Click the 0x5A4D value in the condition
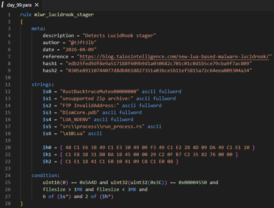274x208 pixels. coord(88,183)
